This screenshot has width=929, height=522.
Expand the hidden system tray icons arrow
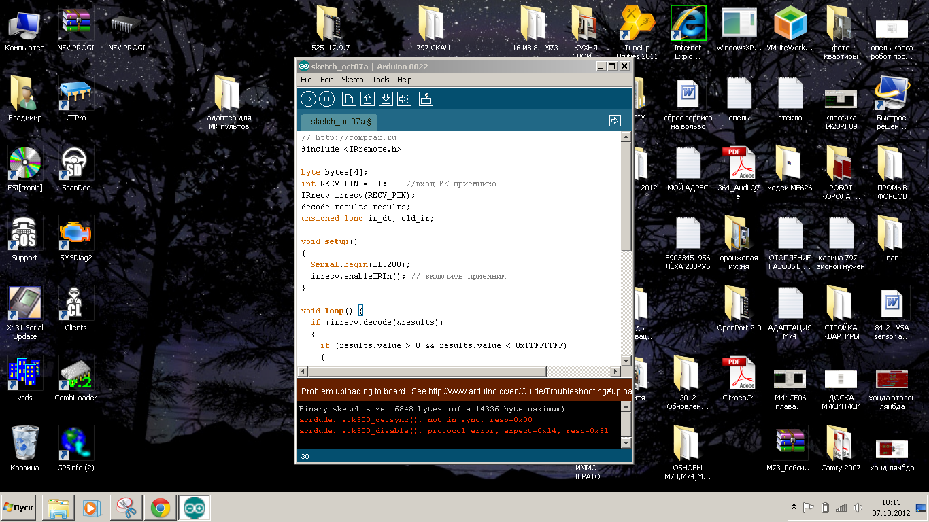[793, 508]
